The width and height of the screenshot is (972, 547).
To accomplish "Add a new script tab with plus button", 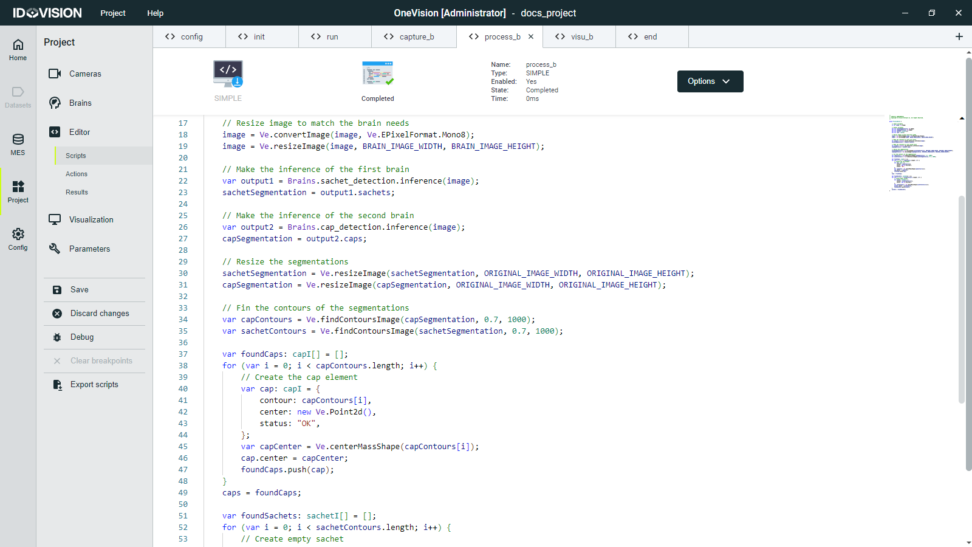I will tap(959, 36).
